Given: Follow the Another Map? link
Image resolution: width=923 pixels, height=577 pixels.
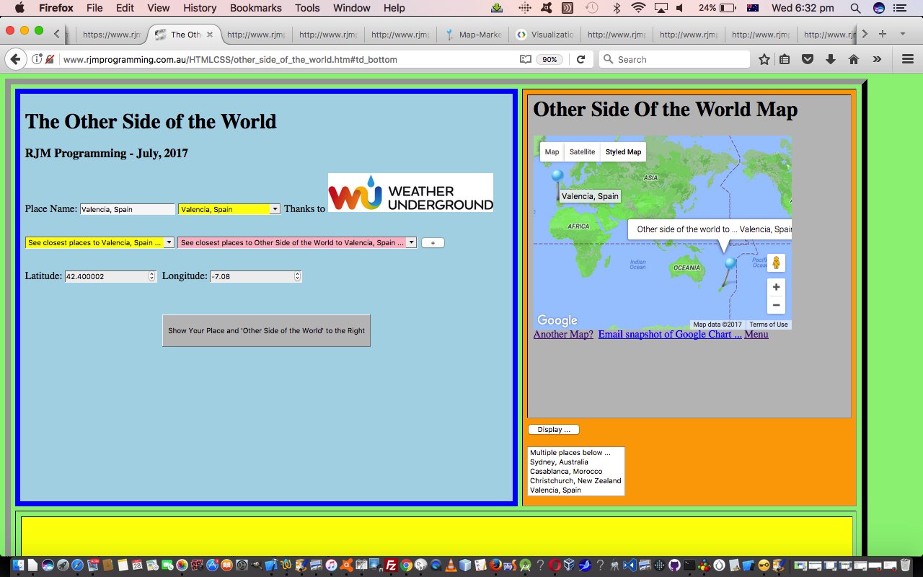Looking at the screenshot, I should (x=563, y=334).
